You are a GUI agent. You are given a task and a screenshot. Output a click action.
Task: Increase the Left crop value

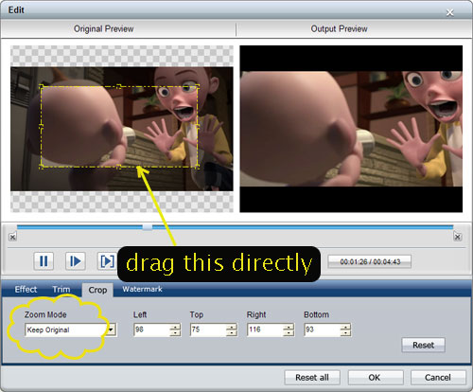175,327
